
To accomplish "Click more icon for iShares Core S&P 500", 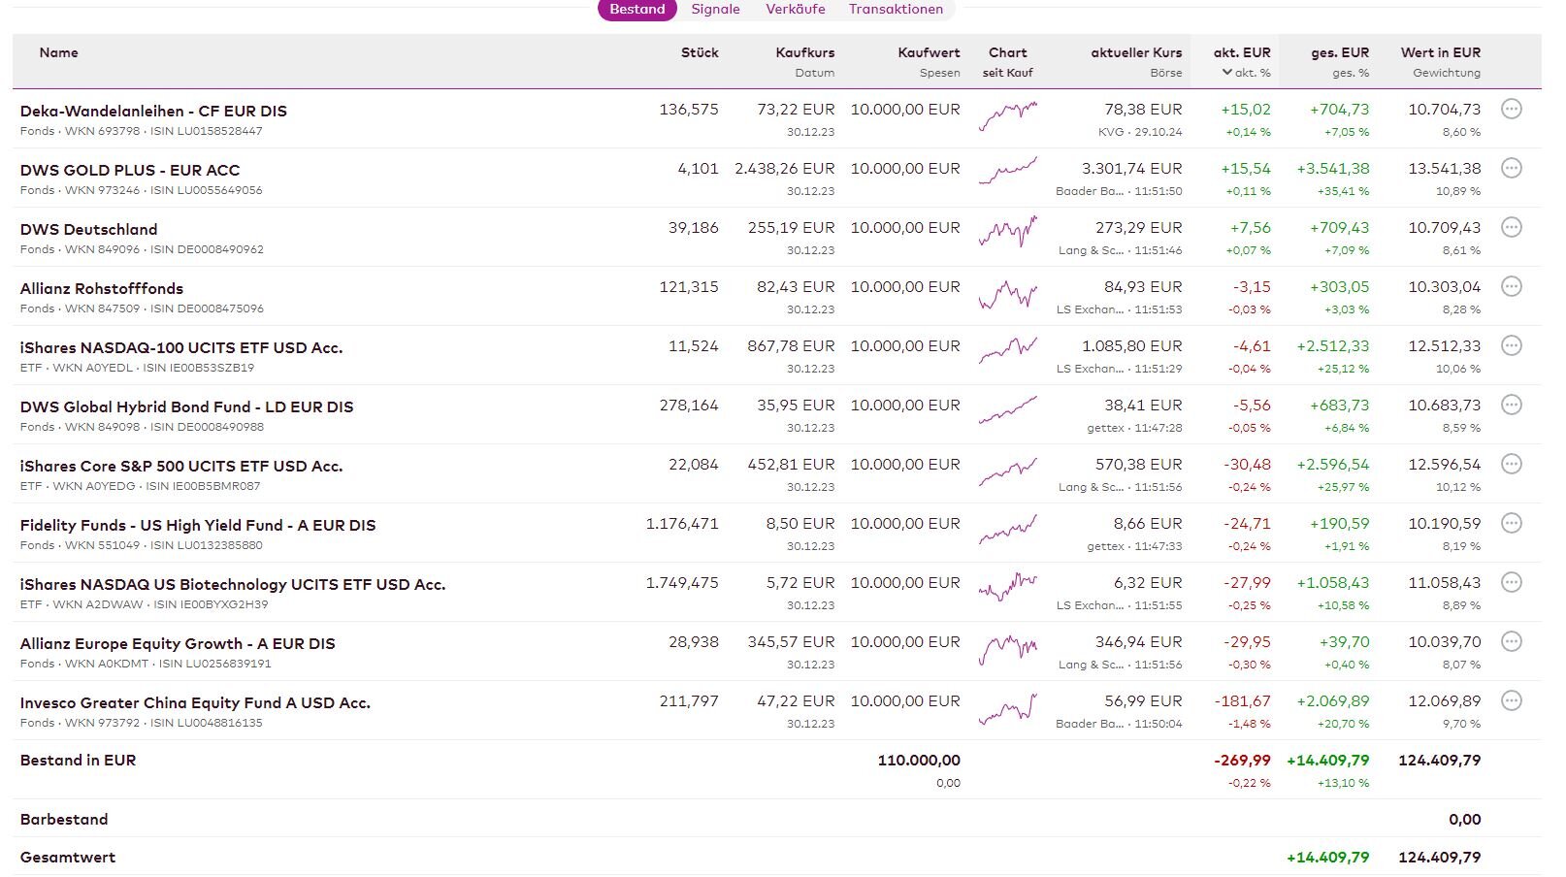I will click(1511, 465).
